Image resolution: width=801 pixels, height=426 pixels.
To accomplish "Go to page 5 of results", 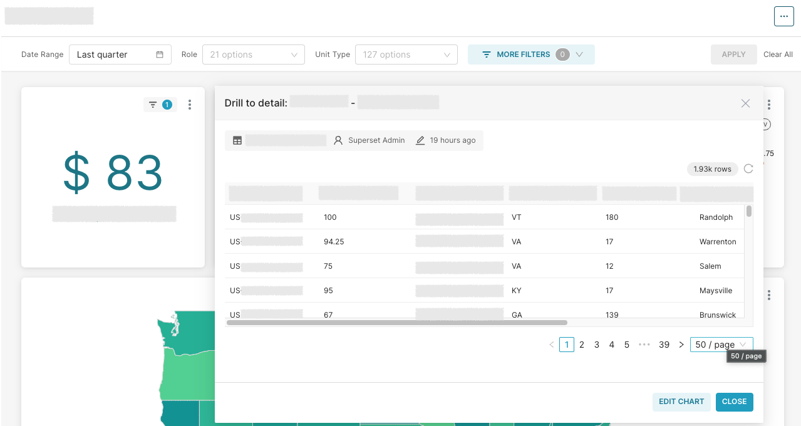I will tap(627, 345).
